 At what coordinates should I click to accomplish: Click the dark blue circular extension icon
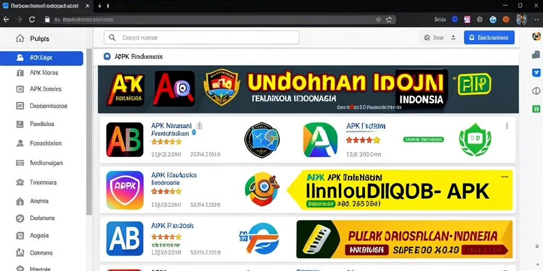[x=454, y=20]
